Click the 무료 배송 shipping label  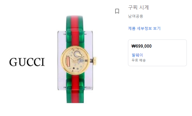139,60
